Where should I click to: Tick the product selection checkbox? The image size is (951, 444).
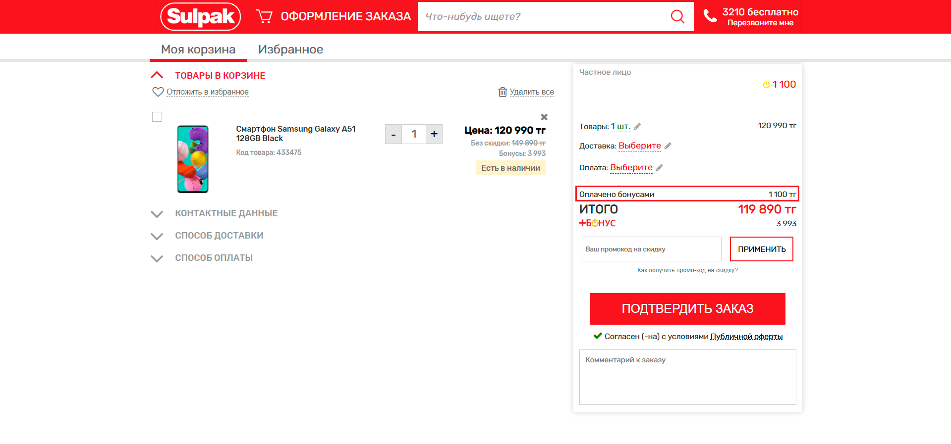tap(157, 117)
